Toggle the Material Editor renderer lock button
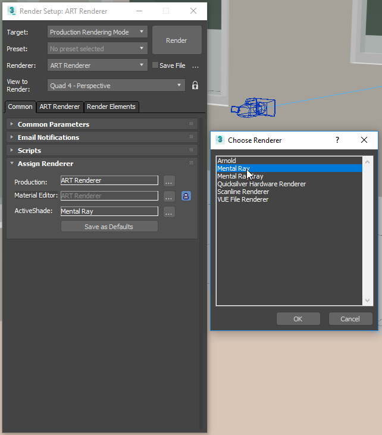Screen dimensions: 382x435 186,196
